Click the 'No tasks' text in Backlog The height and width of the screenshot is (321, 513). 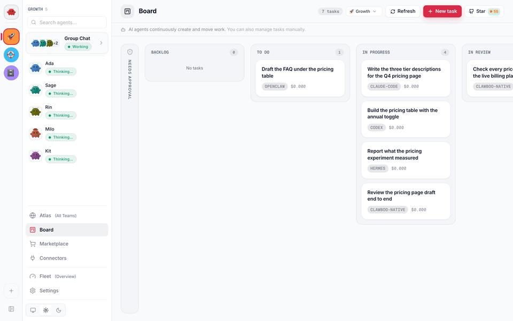tap(195, 68)
